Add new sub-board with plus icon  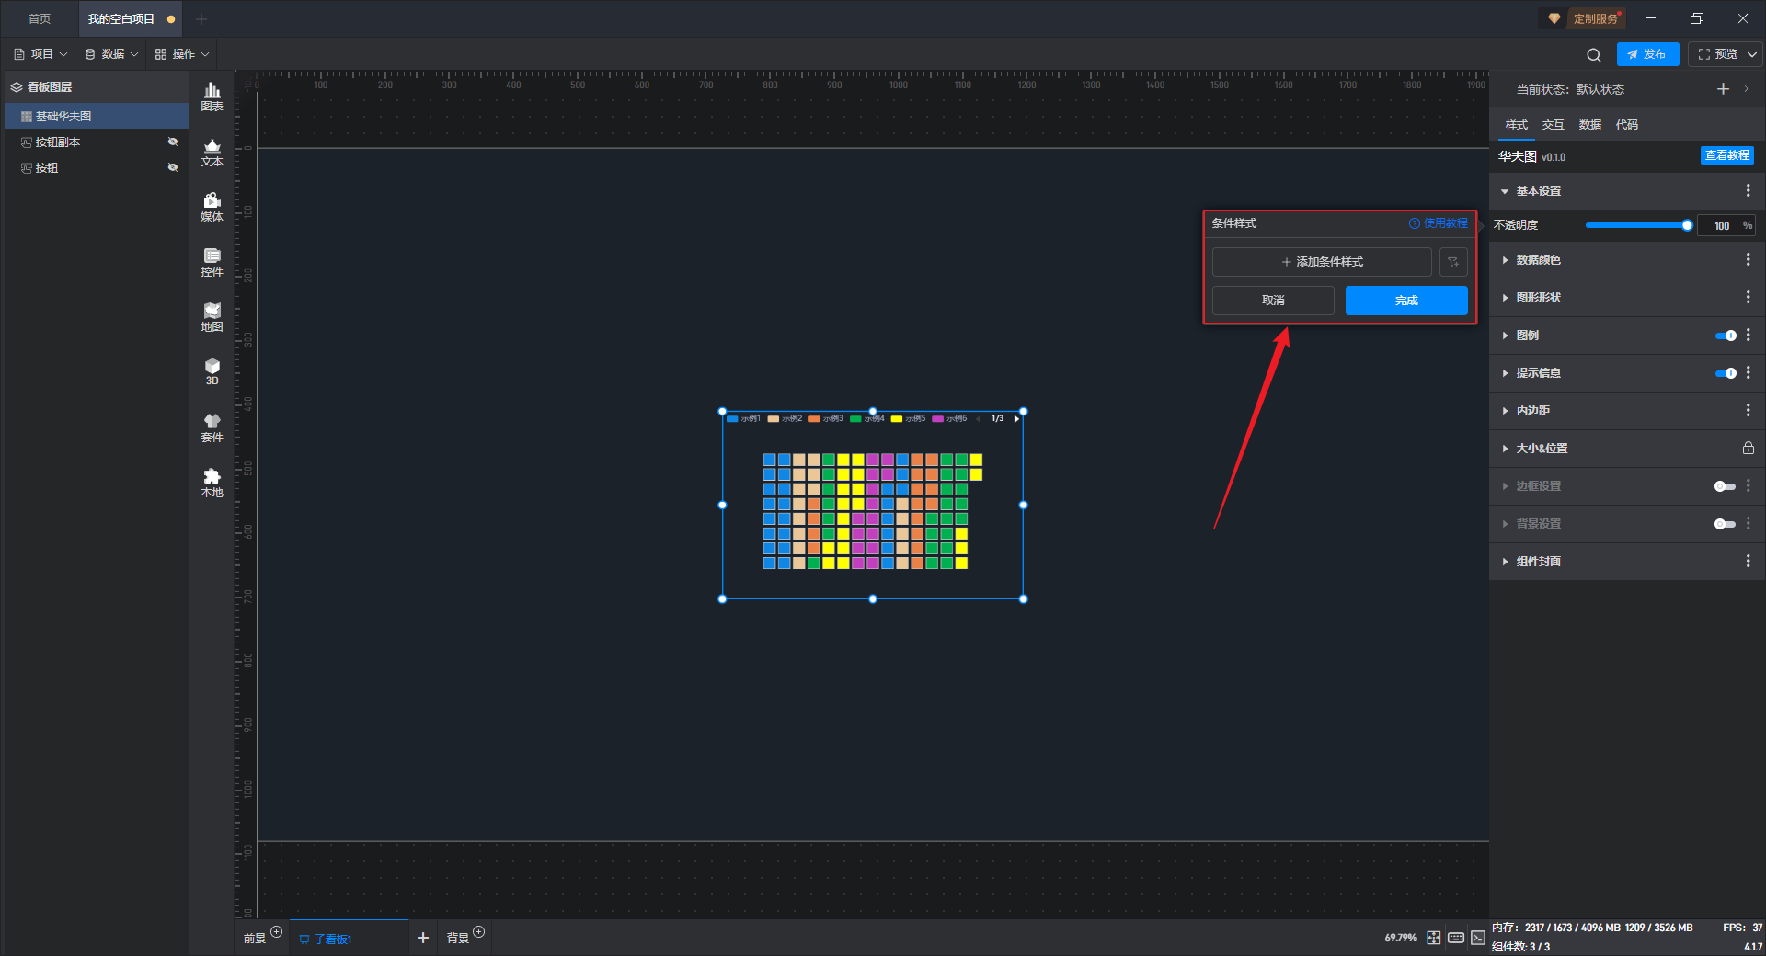pyautogui.click(x=423, y=938)
